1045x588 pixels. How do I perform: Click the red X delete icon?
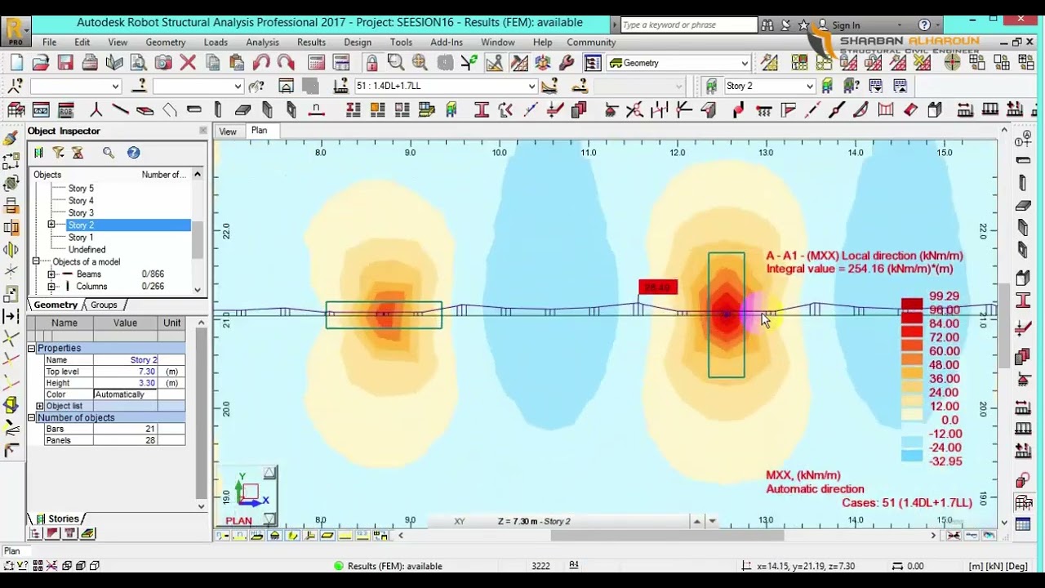click(188, 63)
